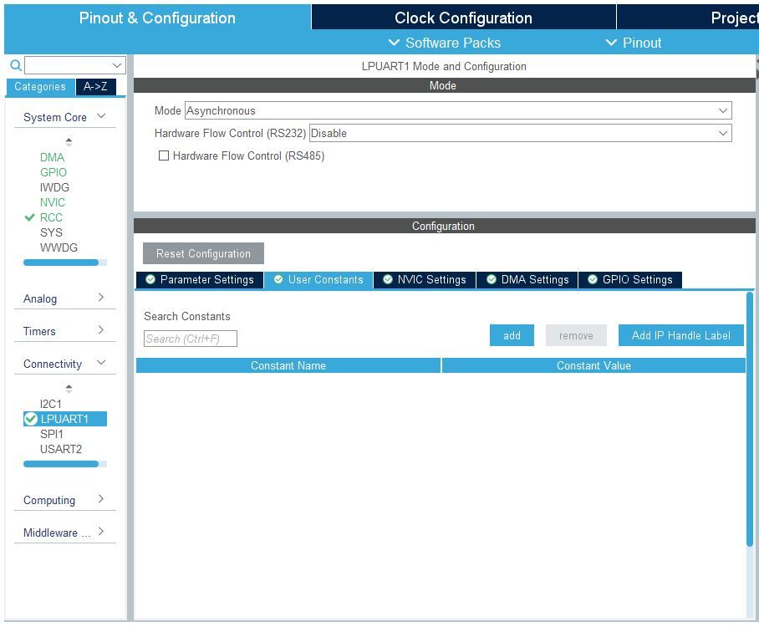
Task: Click the add constant button
Action: (x=512, y=335)
